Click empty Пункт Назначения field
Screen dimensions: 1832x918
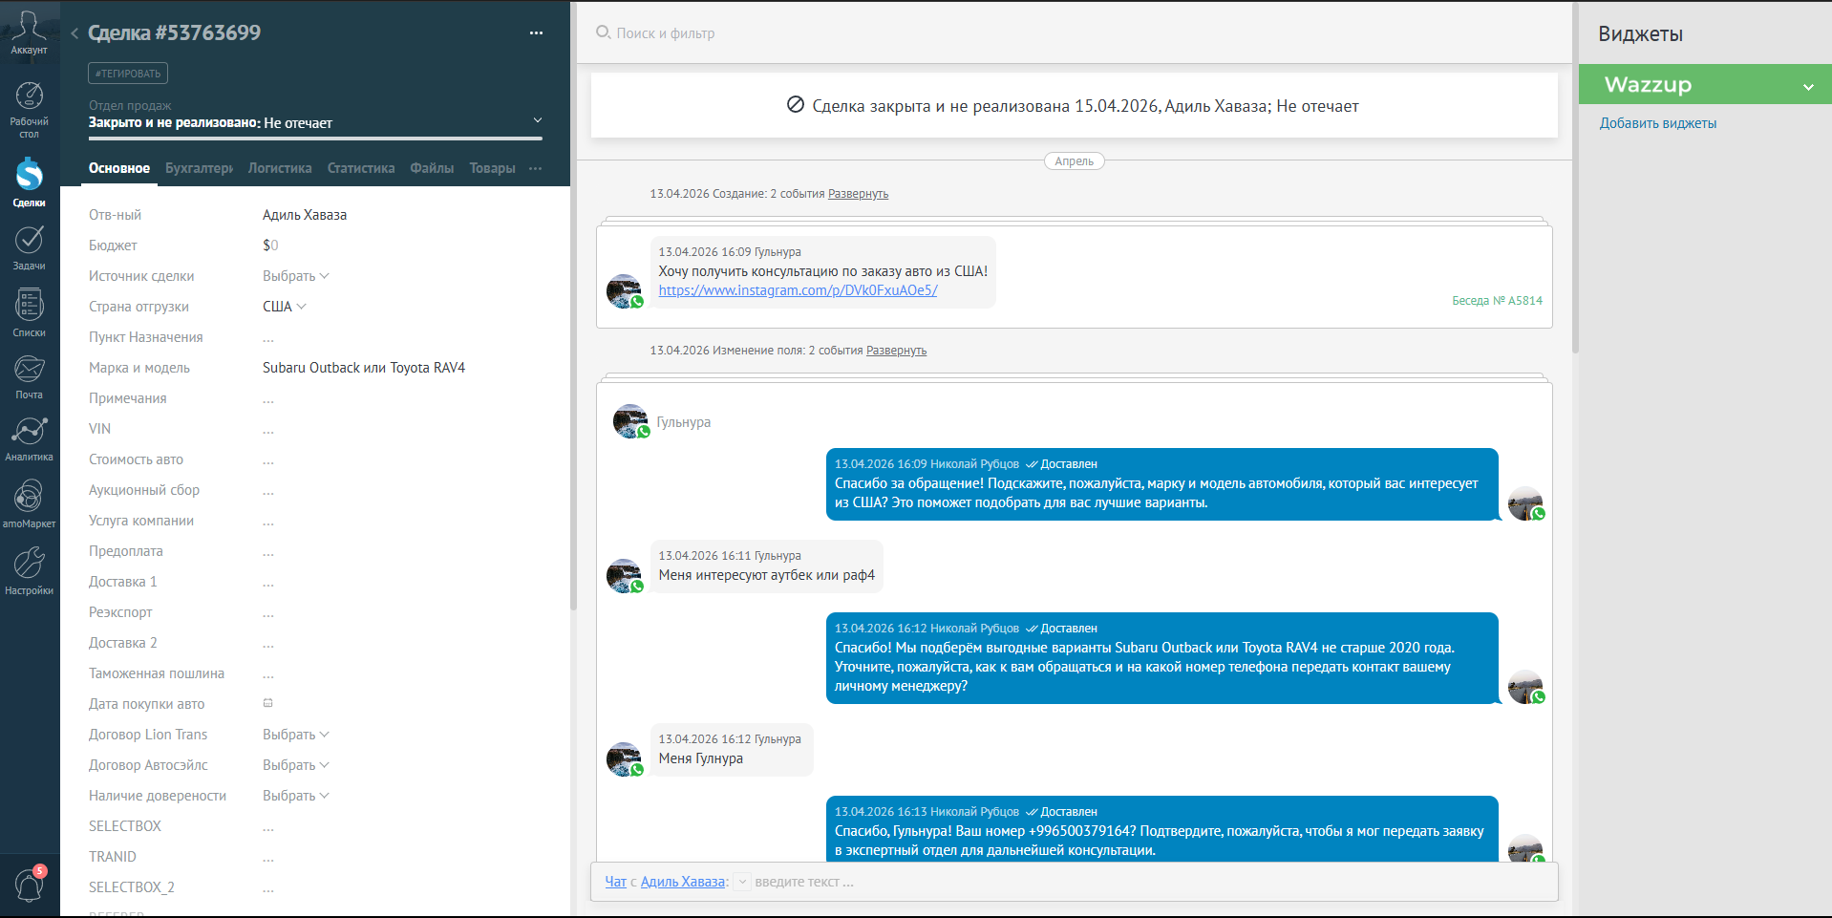(x=268, y=337)
